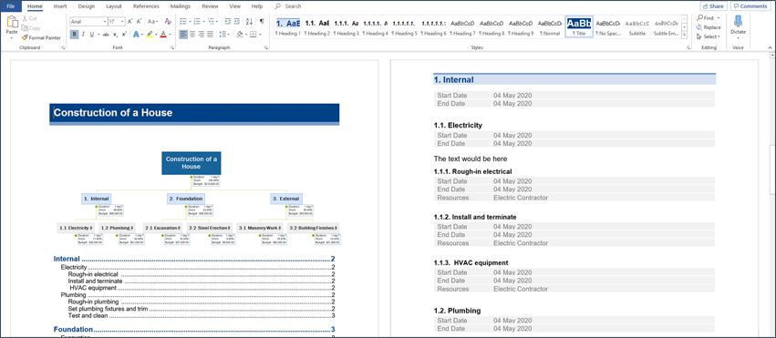Decrease font size with Shrink Font
The image size is (776, 338).
[x=140, y=22]
